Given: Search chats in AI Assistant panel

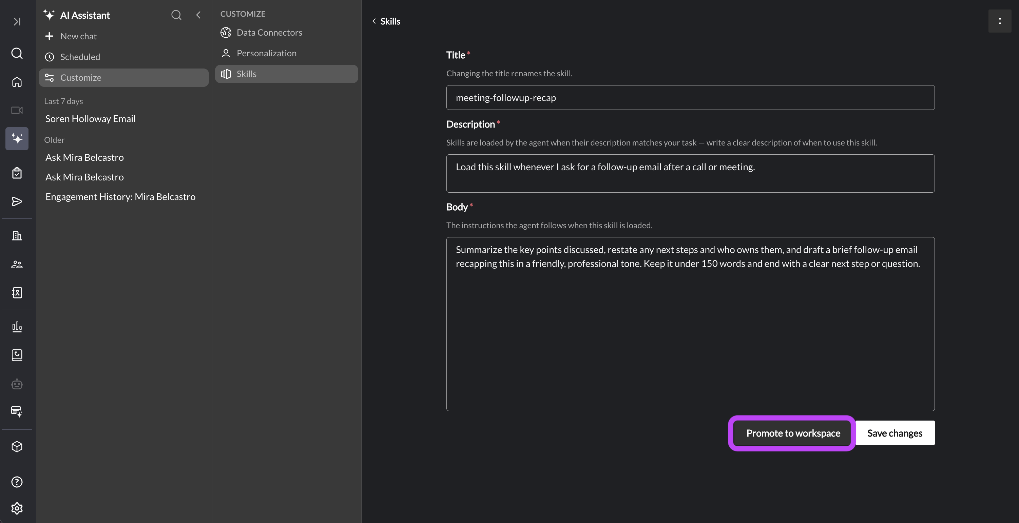Looking at the screenshot, I should pyautogui.click(x=176, y=15).
